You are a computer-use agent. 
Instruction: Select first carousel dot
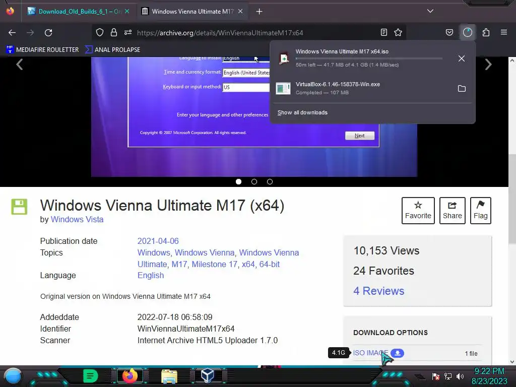pos(238,181)
